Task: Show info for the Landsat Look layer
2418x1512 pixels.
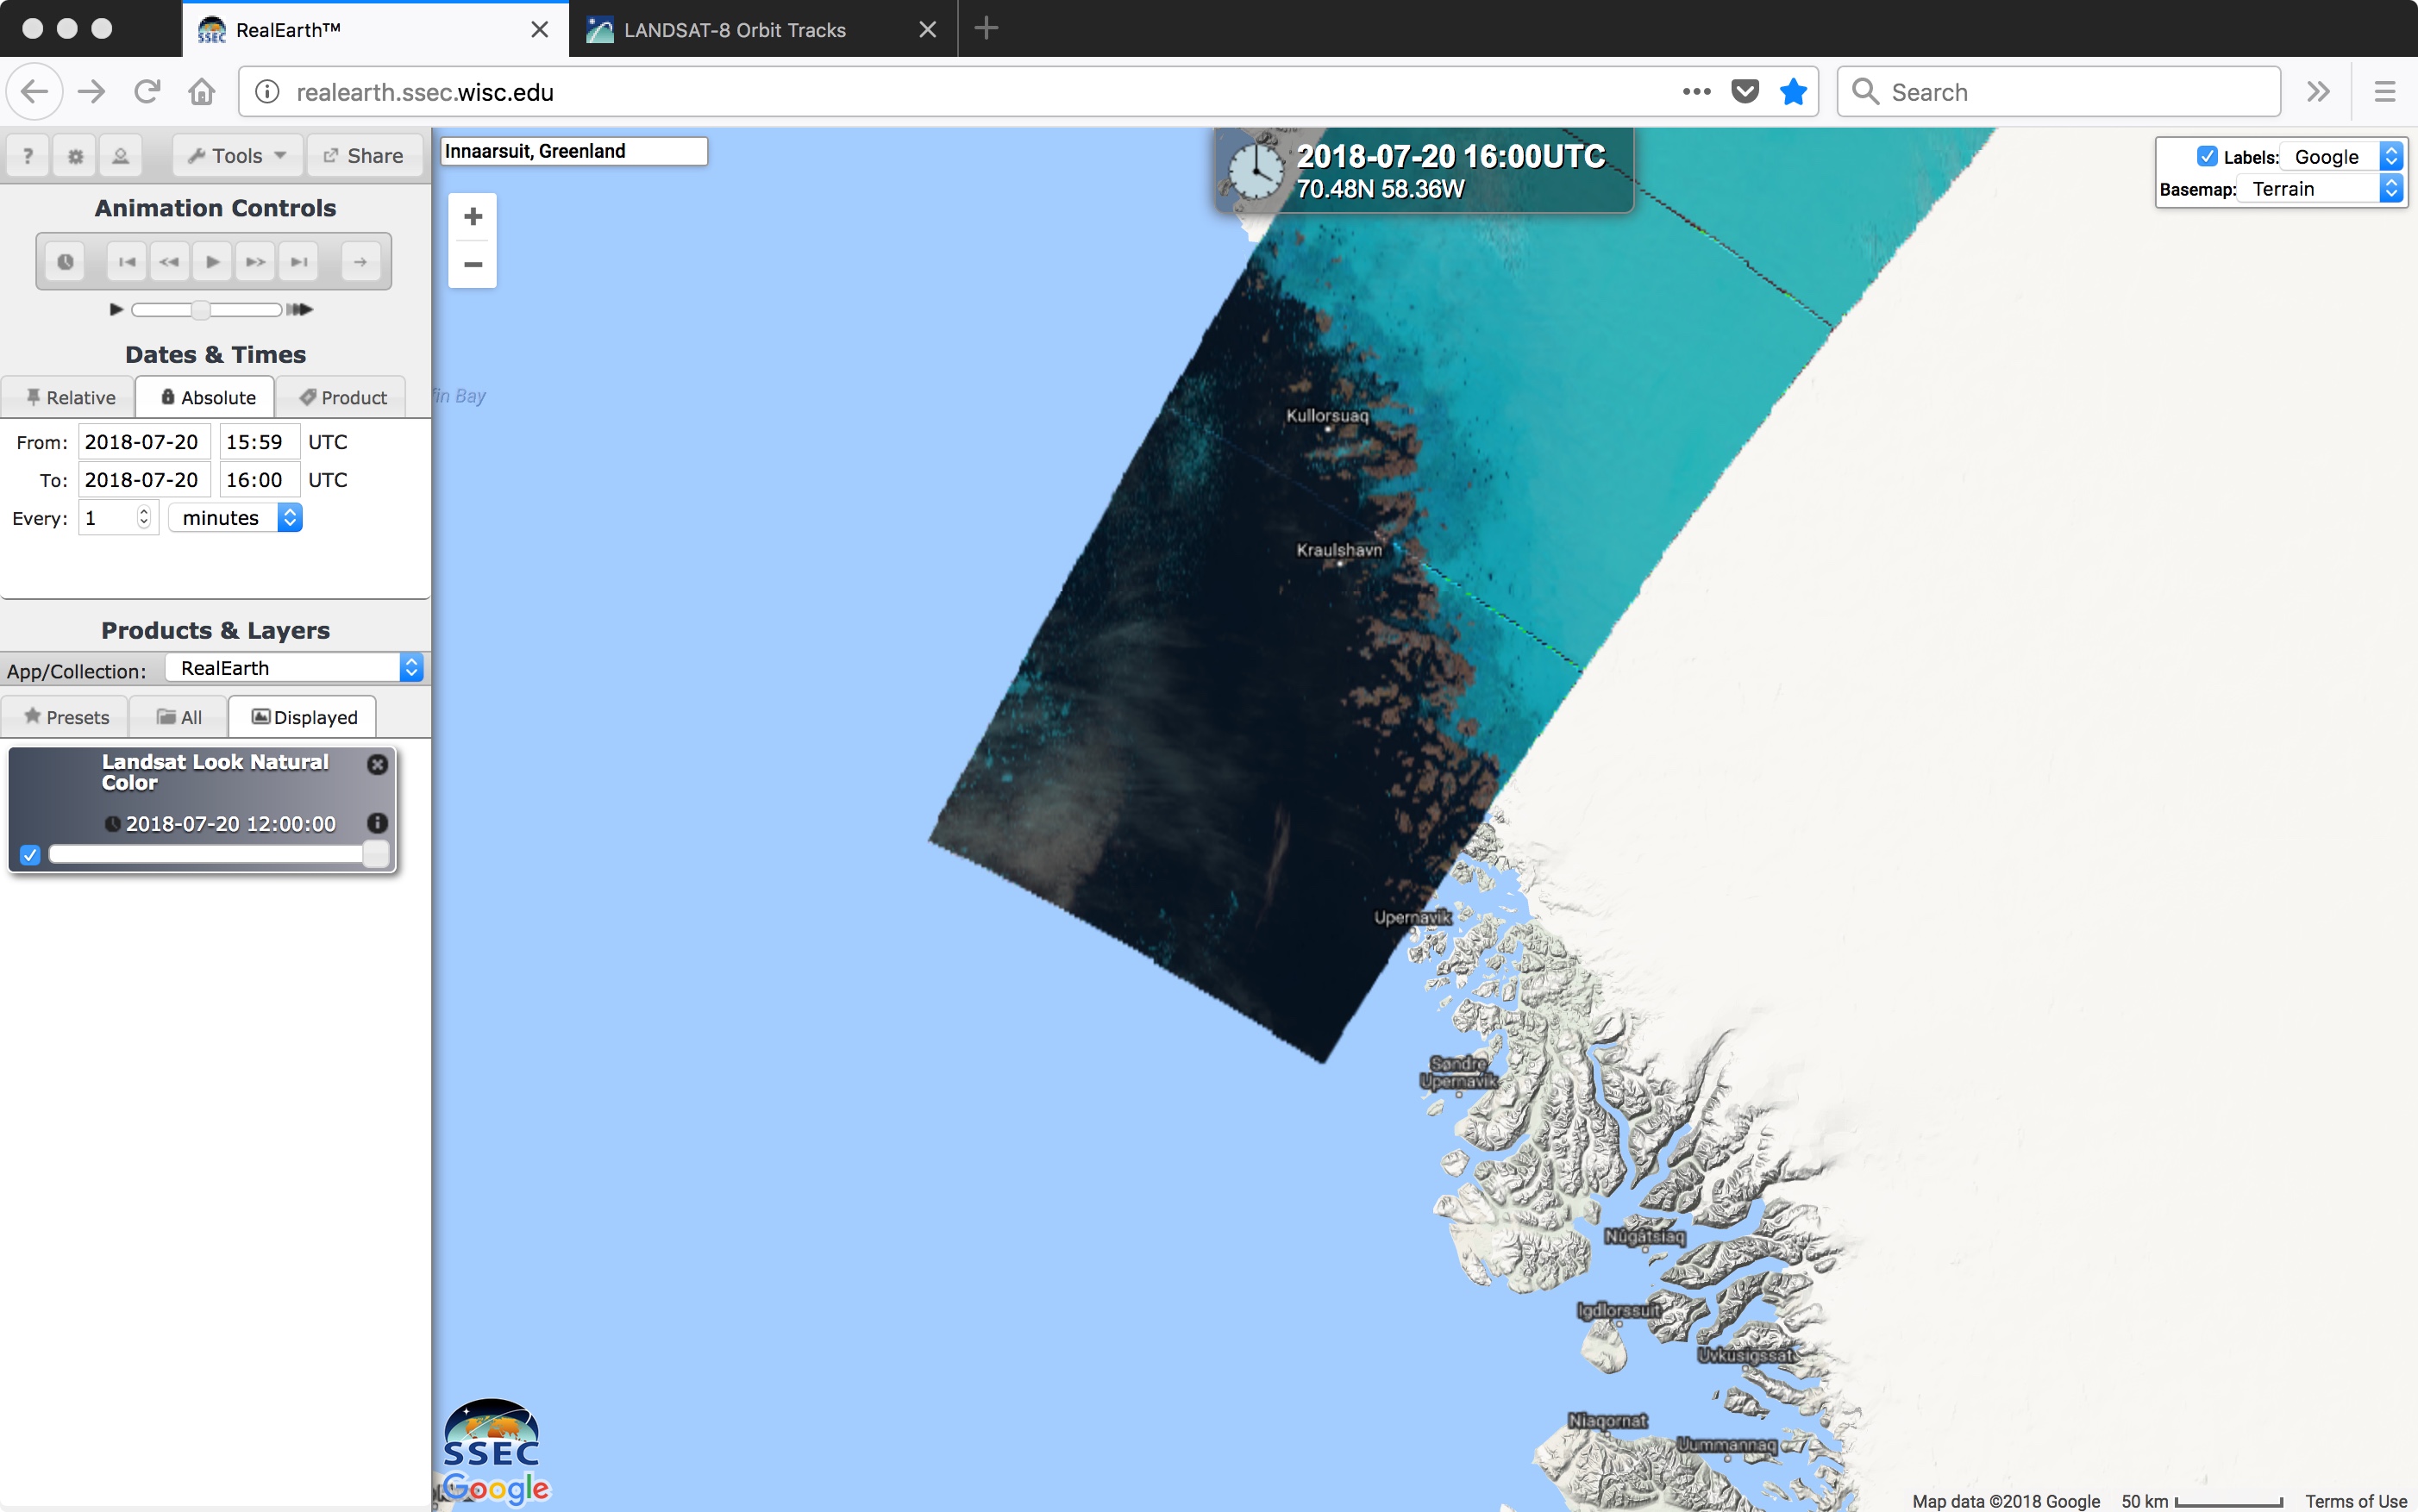Action: 377,823
